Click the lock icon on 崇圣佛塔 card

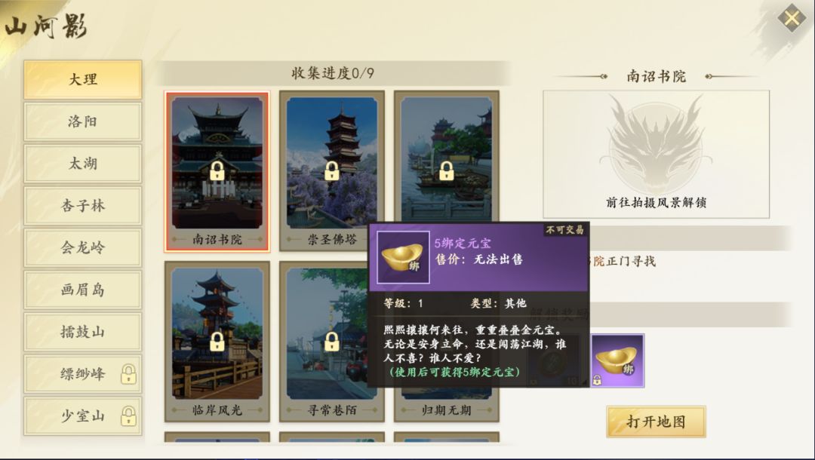point(331,171)
